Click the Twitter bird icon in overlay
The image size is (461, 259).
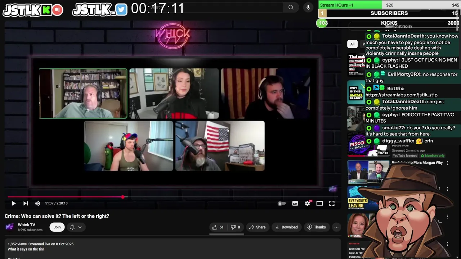[x=121, y=10]
